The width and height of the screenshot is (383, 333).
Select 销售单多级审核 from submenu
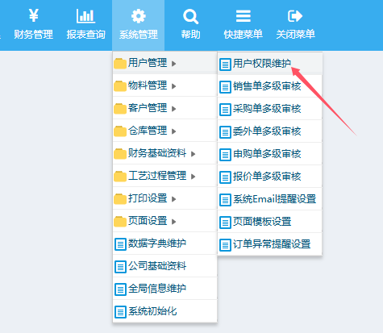click(270, 86)
